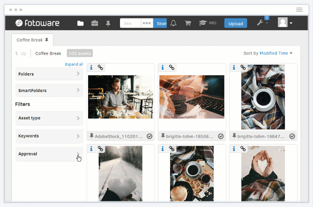
Task: Click the Upload button
Action: tap(235, 23)
